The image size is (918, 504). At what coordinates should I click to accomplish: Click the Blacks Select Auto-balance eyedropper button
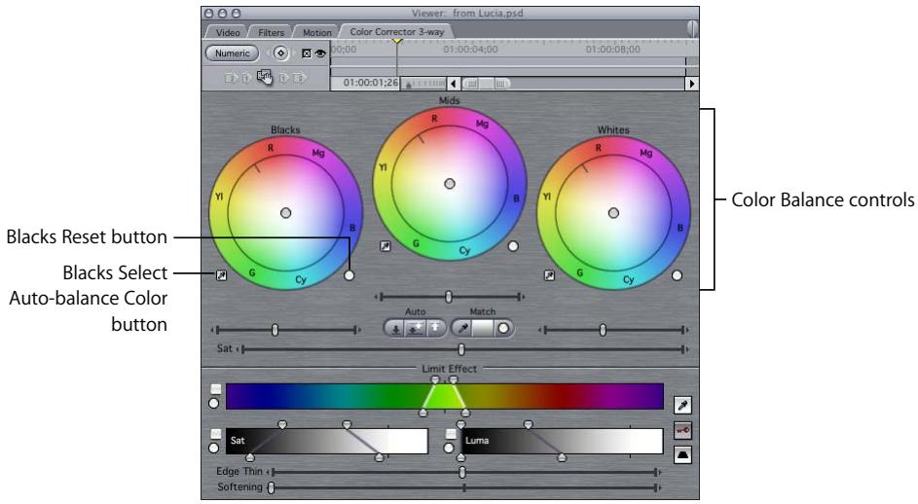pyautogui.click(x=221, y=275)
